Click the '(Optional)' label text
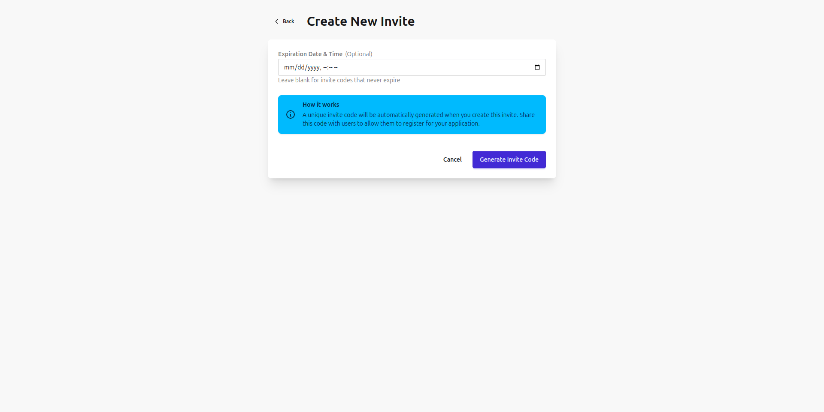This screenshot has width=824, height=412. coord(359,54)
